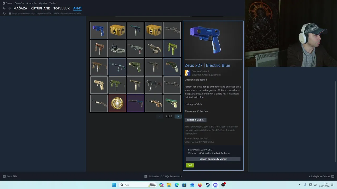Click View in Community Market
This screenshot has width=337, height=189.
point(213,159)
